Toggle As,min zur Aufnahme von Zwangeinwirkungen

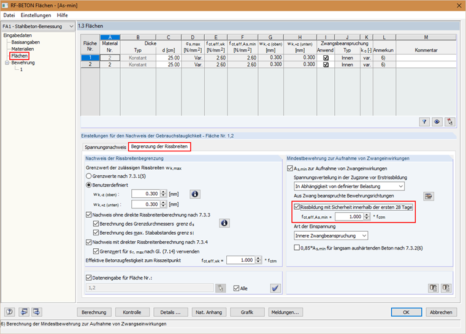pyautogui.click(x=290, y=169)
